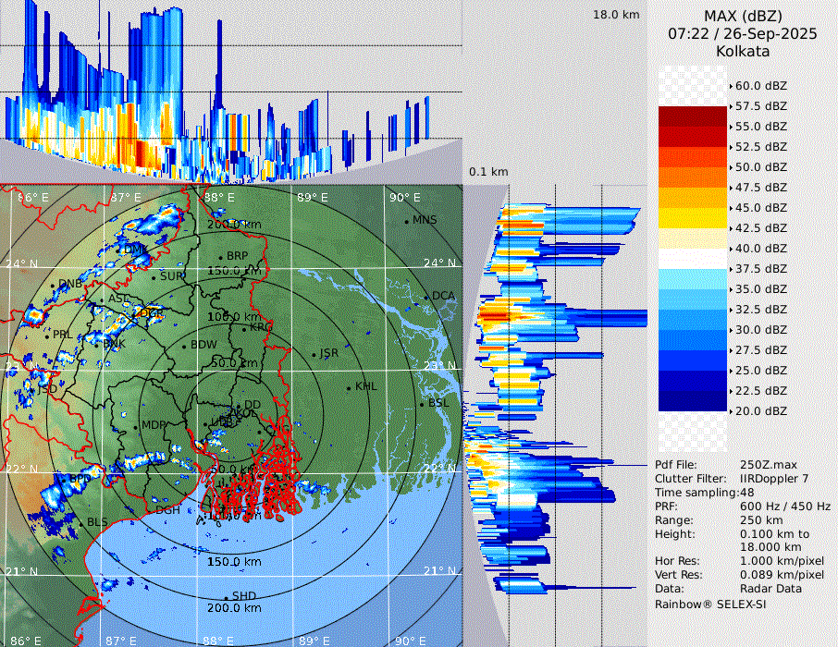838x647 pixels.
Task: Click the arrow marker beside 20.0 dBZ
Action: coord(732,410)
